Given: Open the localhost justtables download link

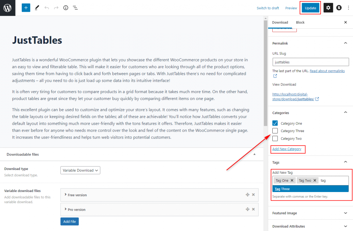Looking at the screenshot, I should coord(293,97).
